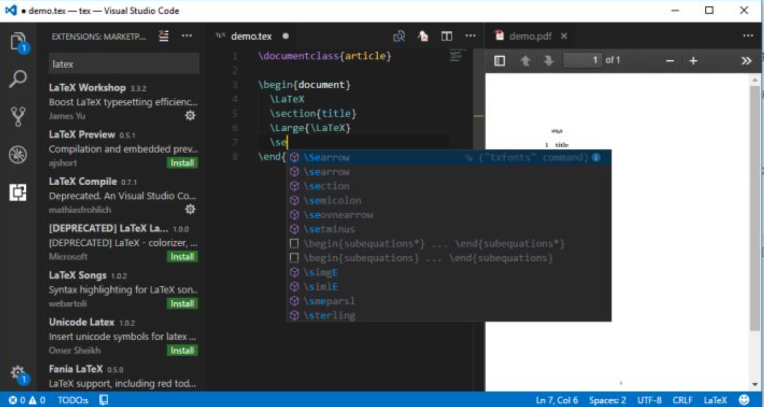The height and width of the screenshot is (407, 764).
Task: Open the Source Control view
Action: pos(18,117)
